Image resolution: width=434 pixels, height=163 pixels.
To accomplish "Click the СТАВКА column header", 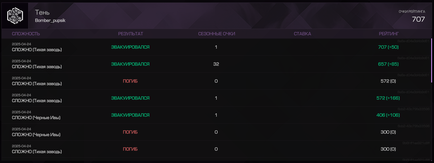I will [x=302, y=34].
